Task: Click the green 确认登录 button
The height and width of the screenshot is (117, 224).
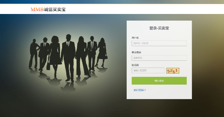Action: tap(159, 81)
